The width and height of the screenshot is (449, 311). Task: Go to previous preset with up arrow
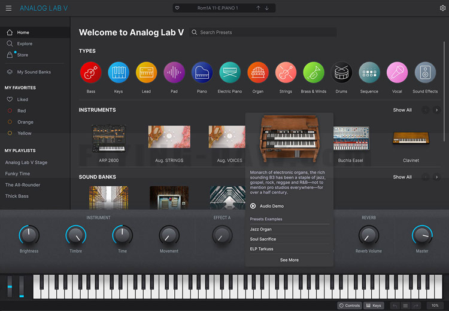[x=258, y=8]
